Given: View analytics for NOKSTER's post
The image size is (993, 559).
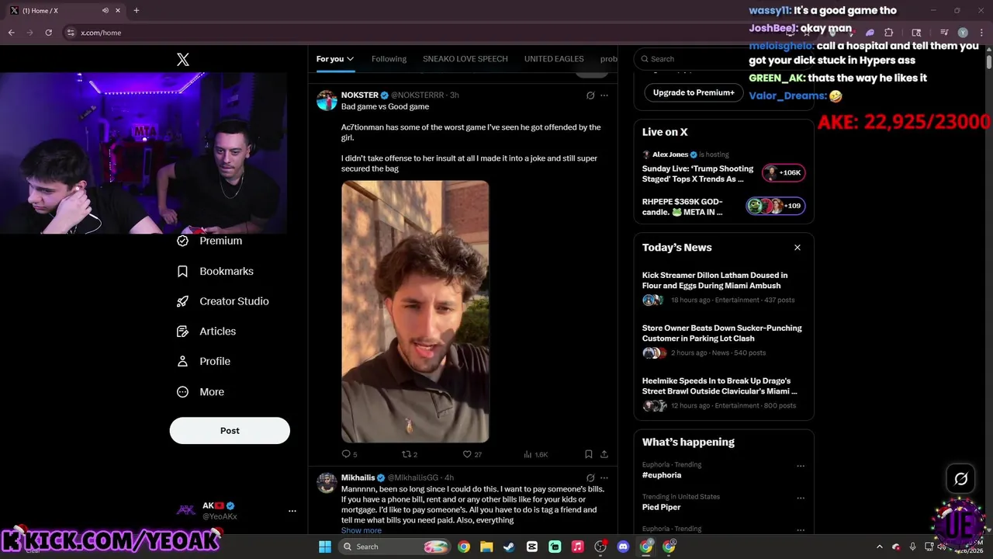Looking at the screenshot, I should pos(535,454).
